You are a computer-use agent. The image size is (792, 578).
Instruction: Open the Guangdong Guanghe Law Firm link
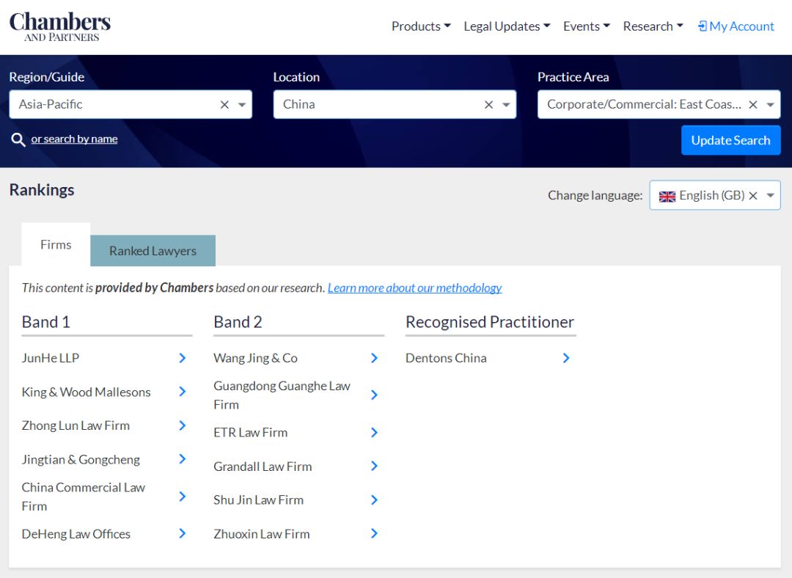click(282, 395)
